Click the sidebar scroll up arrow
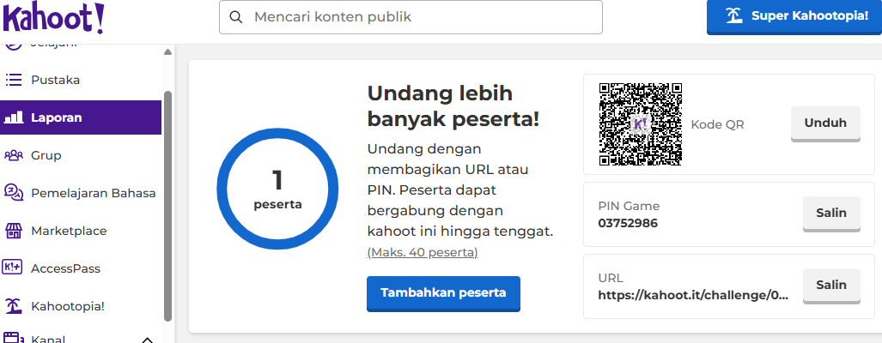Screen dimensions: 882x343 (168, 52)
